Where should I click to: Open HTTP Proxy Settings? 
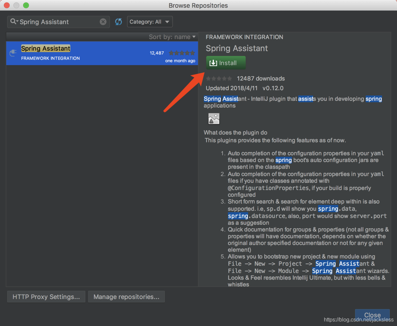click(46, 297)
